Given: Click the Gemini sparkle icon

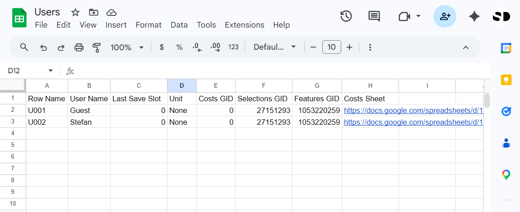Looking at the screenshot, I should [x=474, y=17].
